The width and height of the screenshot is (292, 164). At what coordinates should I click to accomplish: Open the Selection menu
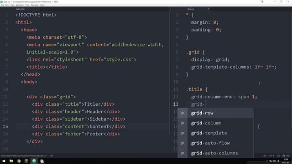(20, 5)
